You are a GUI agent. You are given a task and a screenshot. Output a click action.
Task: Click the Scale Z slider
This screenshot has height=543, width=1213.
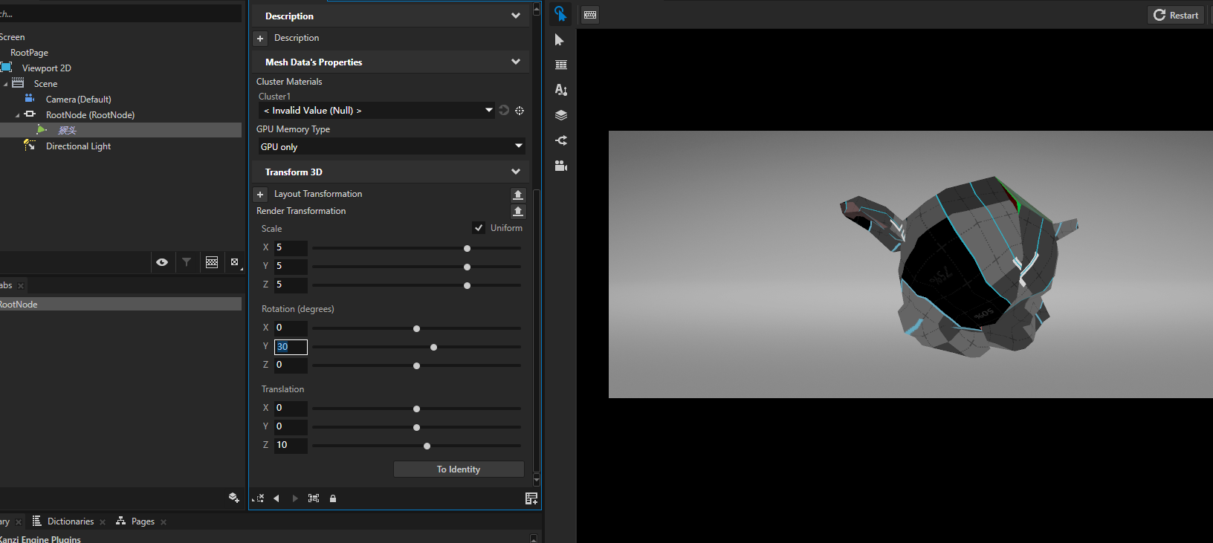pyautogui.click(x=416, y=285)
